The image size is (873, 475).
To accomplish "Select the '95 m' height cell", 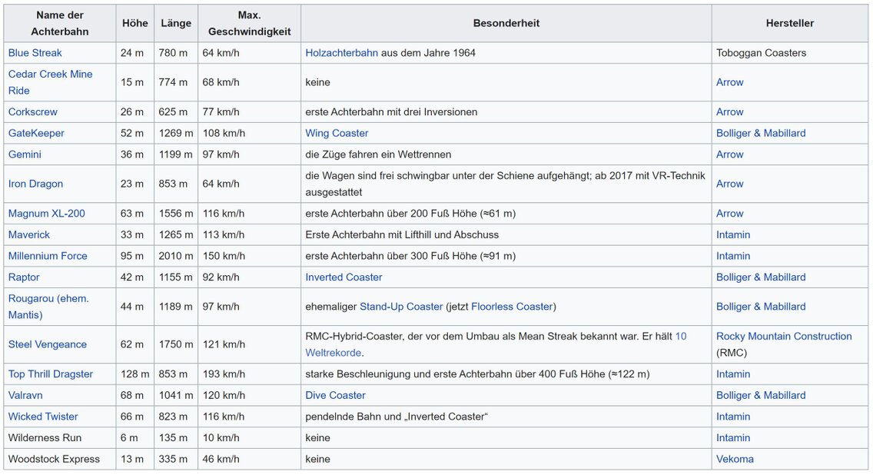I will tap(135, 256).
